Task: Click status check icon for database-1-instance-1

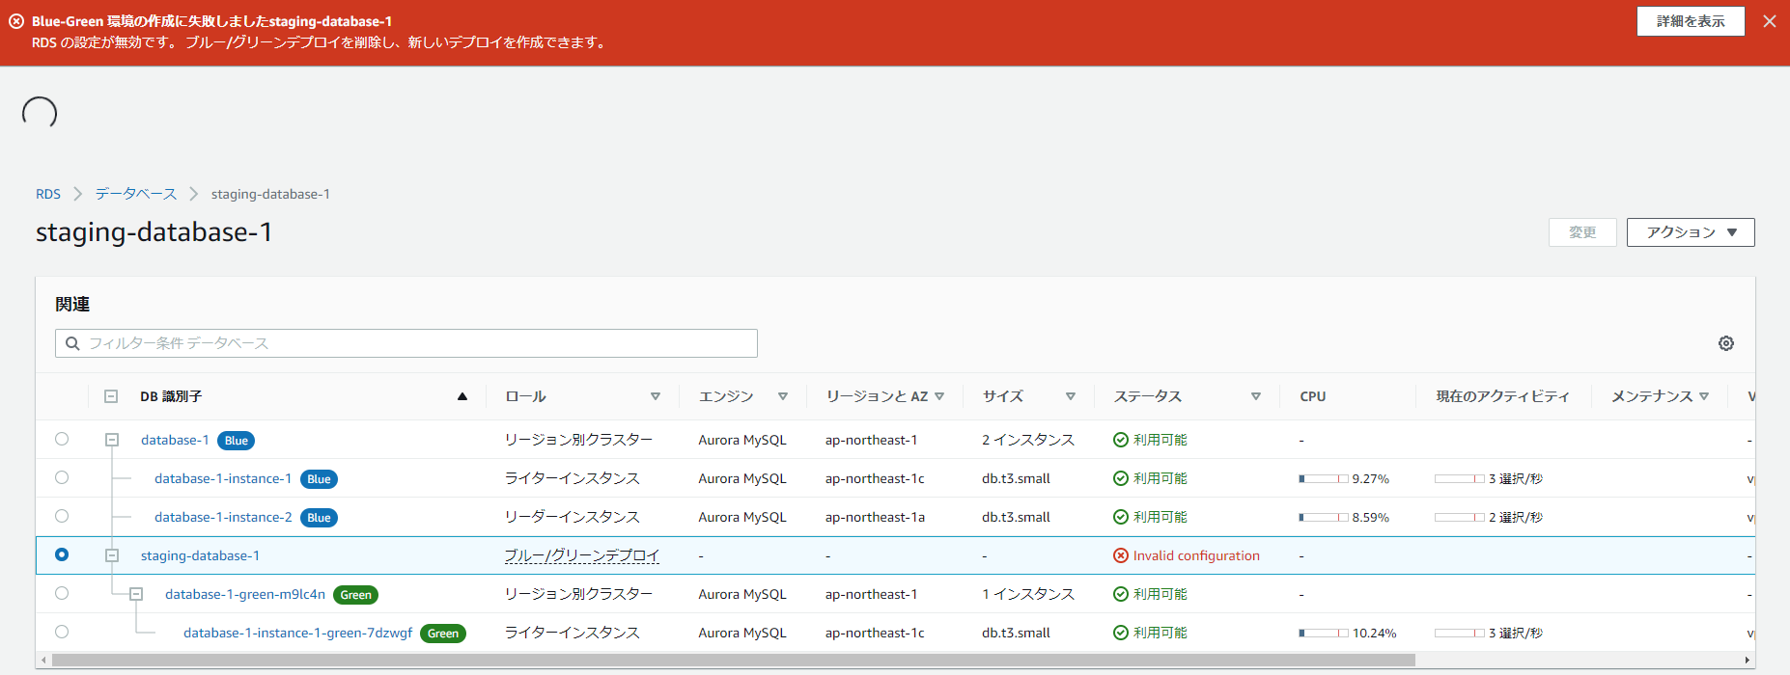Action: pyautogui.click(x=1121, y=478)
